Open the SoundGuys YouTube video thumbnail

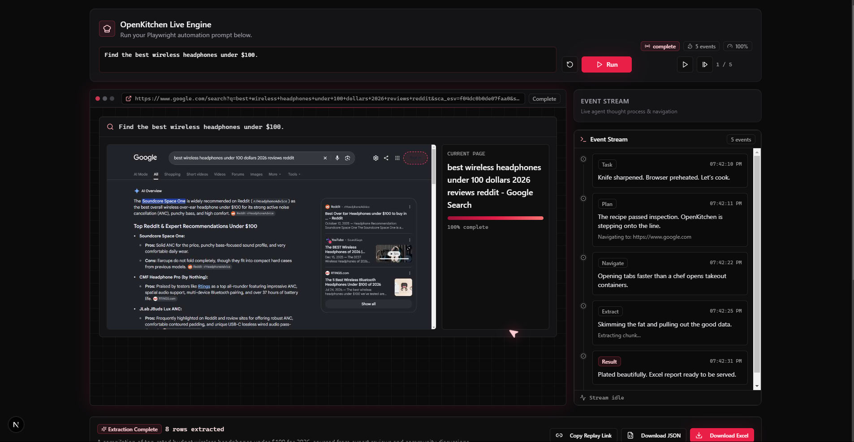[394, 253]
